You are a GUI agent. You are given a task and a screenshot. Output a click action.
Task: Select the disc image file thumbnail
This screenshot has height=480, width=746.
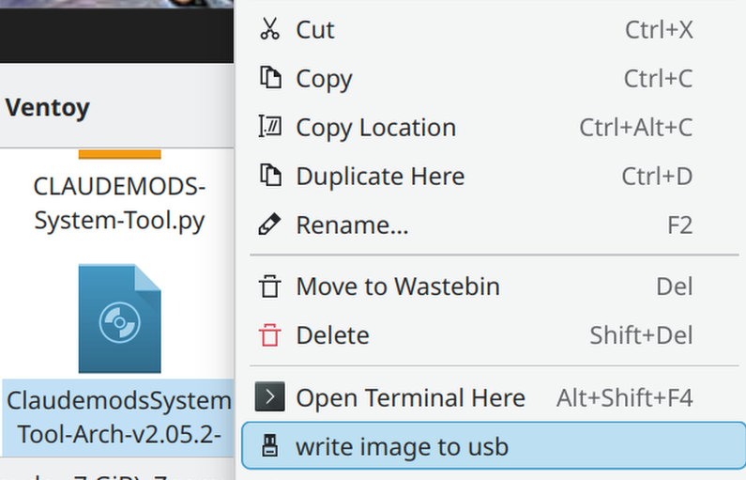pos(119,318)
